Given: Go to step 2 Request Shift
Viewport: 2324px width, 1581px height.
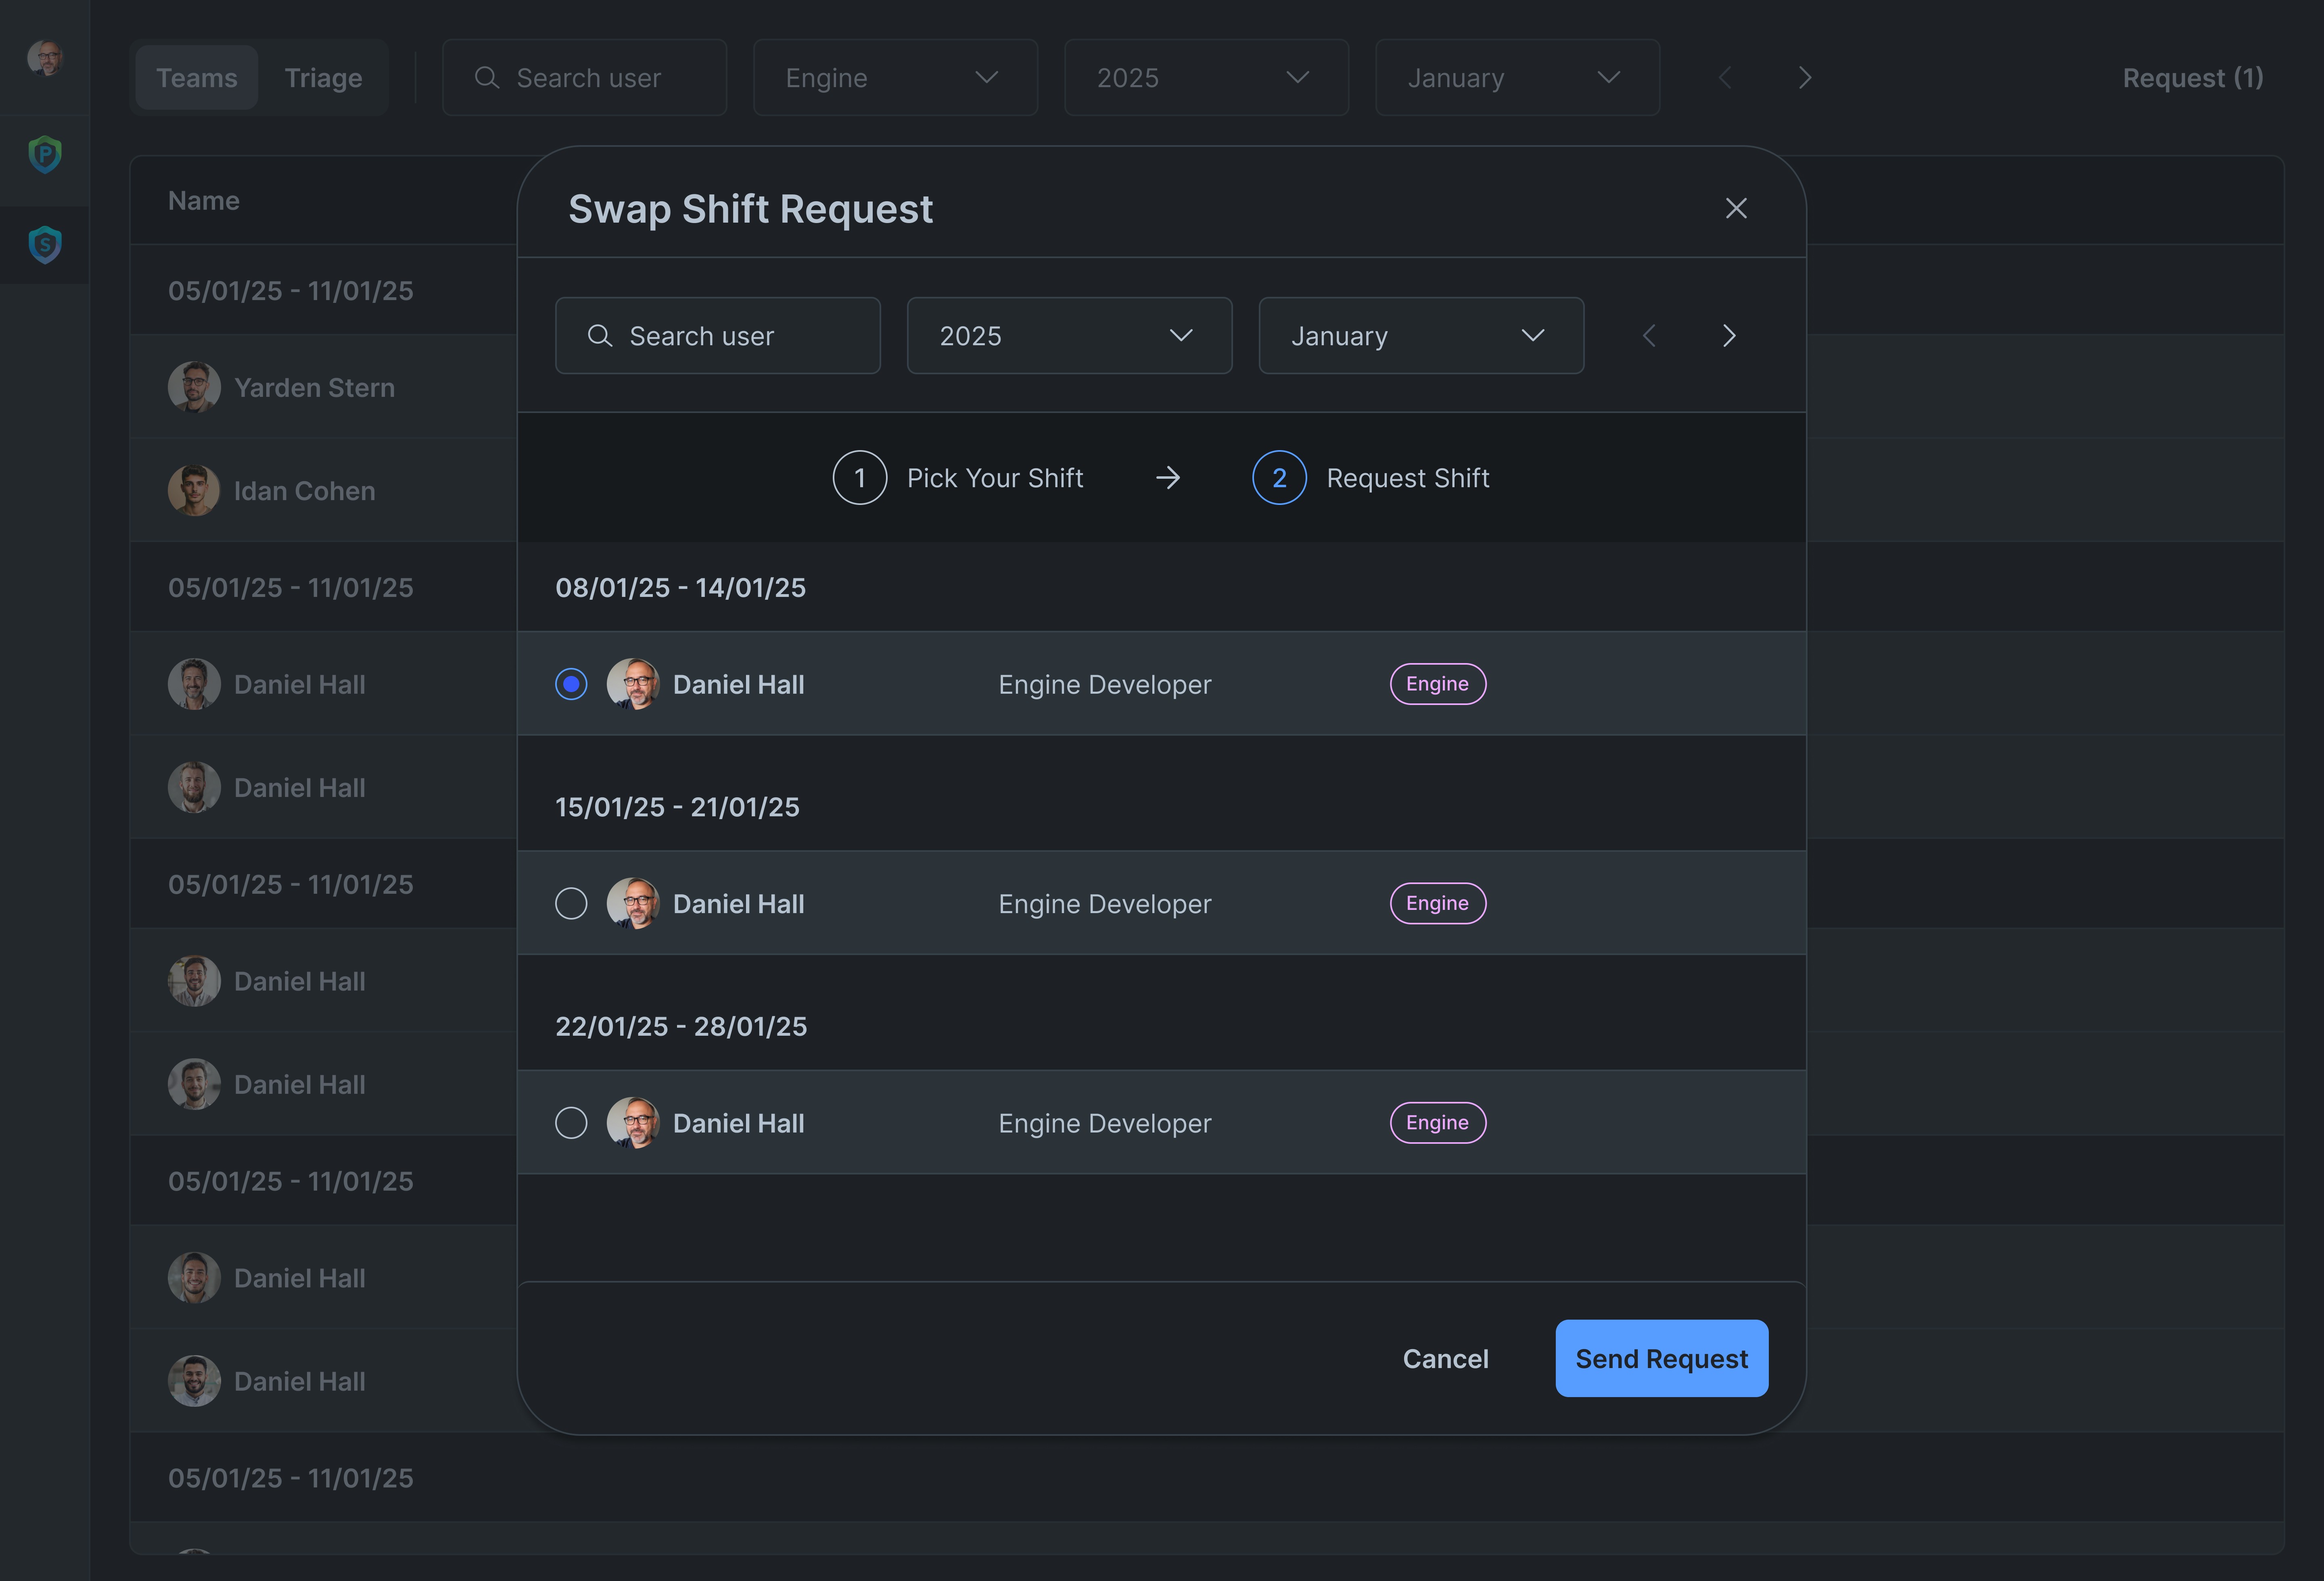Looking at the screenshot, I should point(1371,478).
